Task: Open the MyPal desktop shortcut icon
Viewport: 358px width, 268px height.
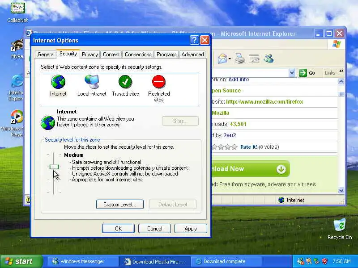Action: [x=17, y=45]
